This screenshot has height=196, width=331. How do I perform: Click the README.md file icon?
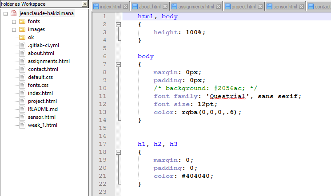pyautogui.click(x=22, y=110)
